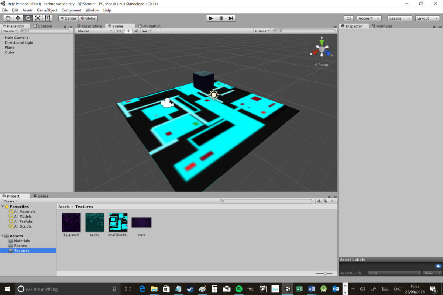This screenshot has width=443, height=295.
Task: Select the Scale tool
Action: (x=37, y=18)
